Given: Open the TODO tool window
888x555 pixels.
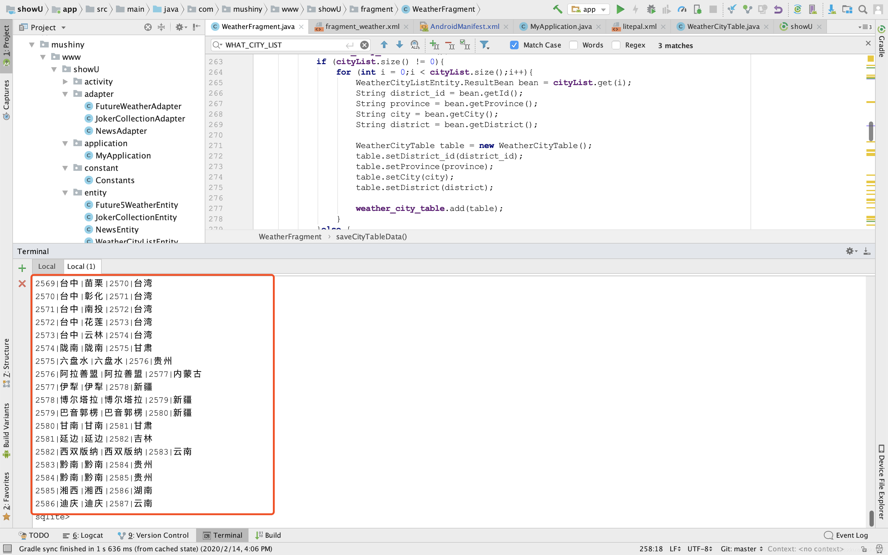Looking at the screenshot, I should (x=34, y=535).
